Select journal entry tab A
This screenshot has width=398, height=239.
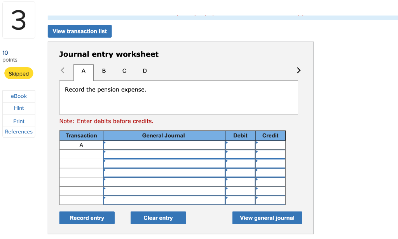point(84,71)
